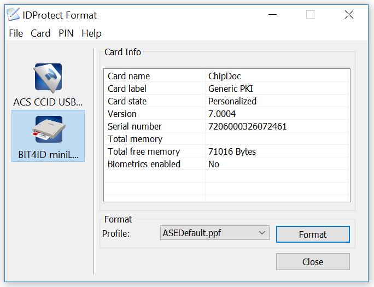The image size is (374, 287).
Task: Select the ACS CCID USB reader icon
Action: (48, 78)
